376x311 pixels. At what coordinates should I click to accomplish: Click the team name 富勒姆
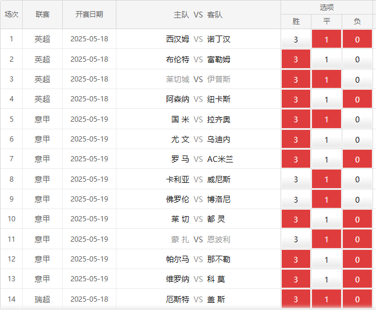[x=219, y=59]
